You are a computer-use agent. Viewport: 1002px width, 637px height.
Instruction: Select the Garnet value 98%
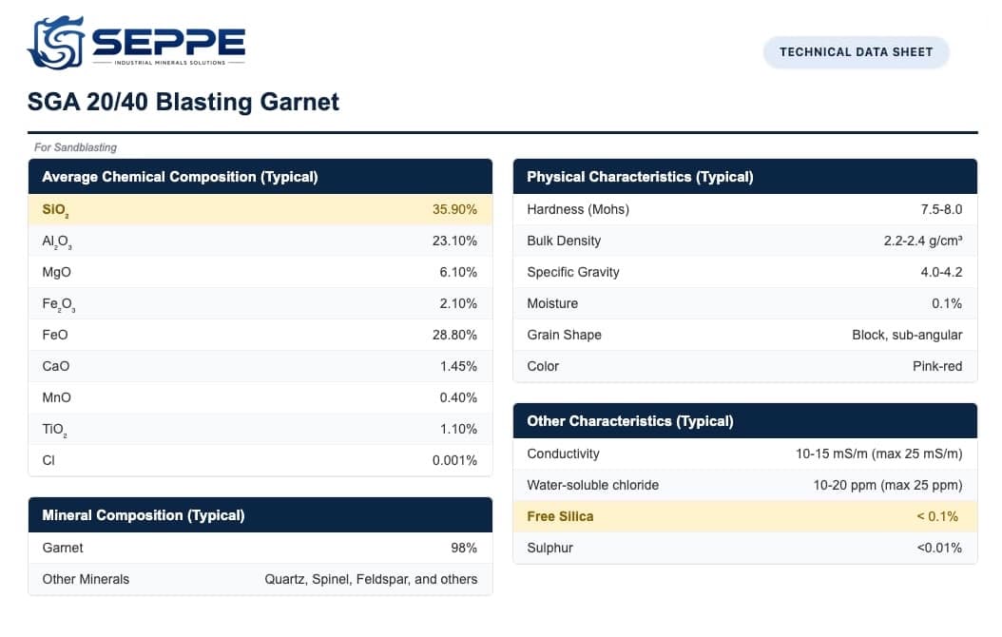464,548
